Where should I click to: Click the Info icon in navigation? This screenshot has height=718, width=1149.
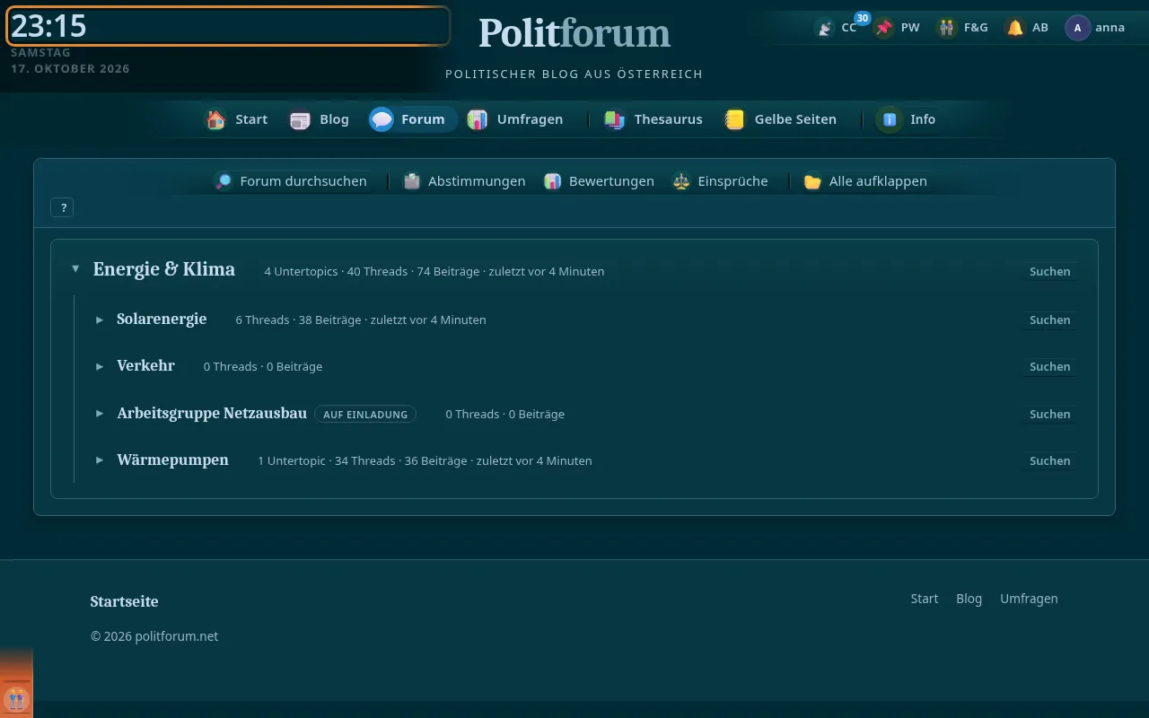point(890,119)
